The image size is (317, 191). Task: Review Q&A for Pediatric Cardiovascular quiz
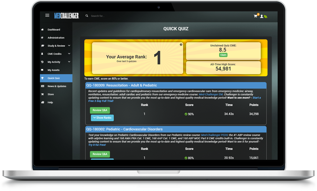click(x=100, y=154)
